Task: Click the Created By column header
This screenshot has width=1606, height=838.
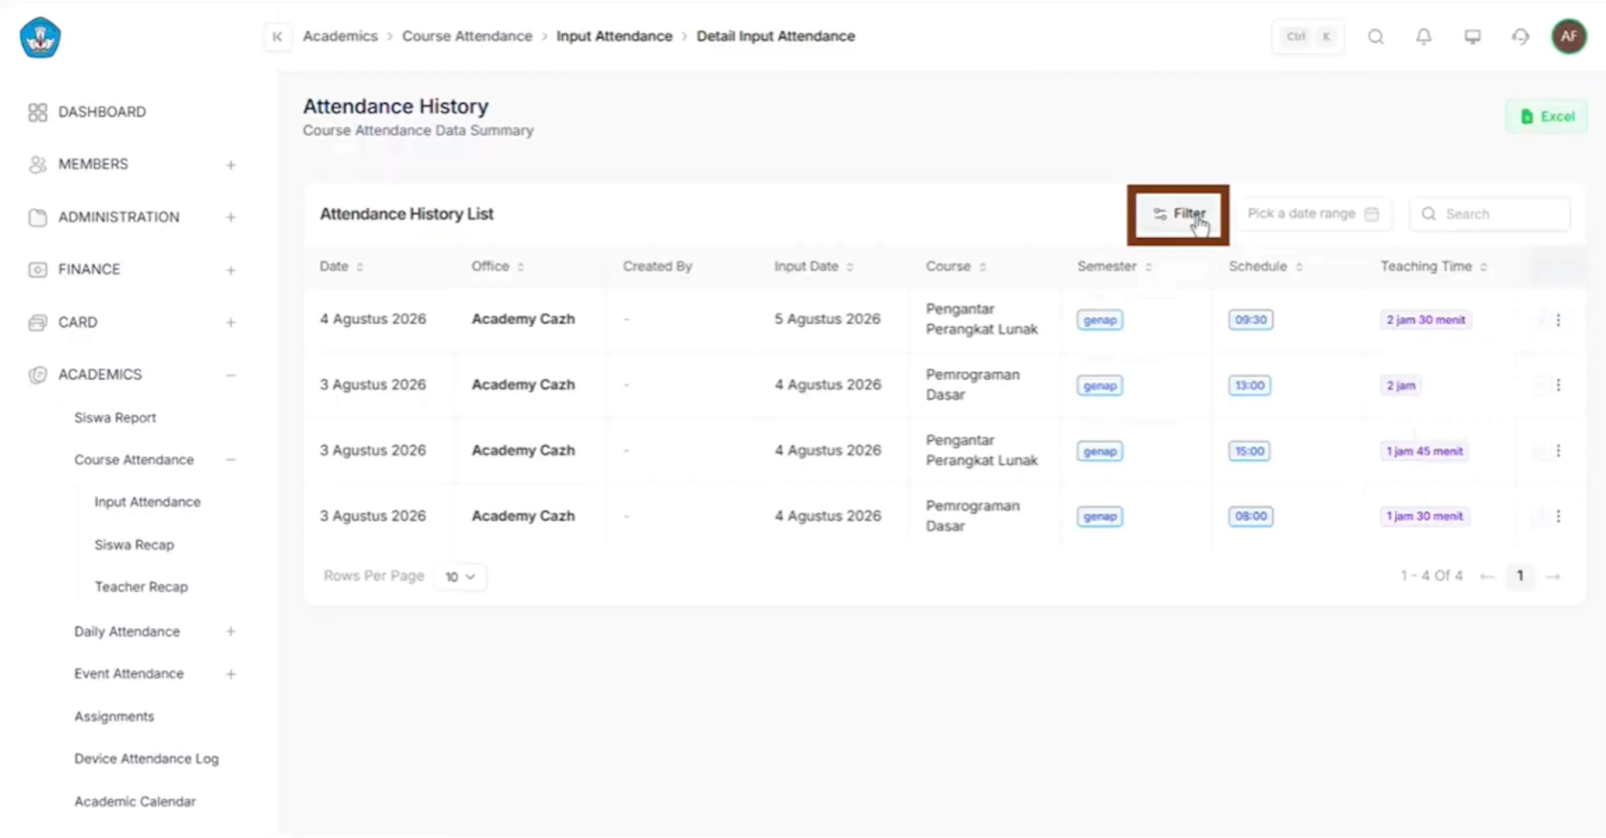Action: tap(657, 267)
